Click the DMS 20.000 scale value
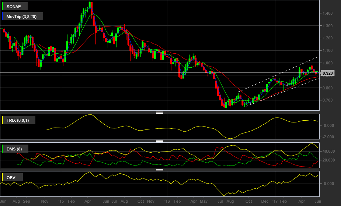The width and height of the screenshot is (341, 206). point(328,160)
